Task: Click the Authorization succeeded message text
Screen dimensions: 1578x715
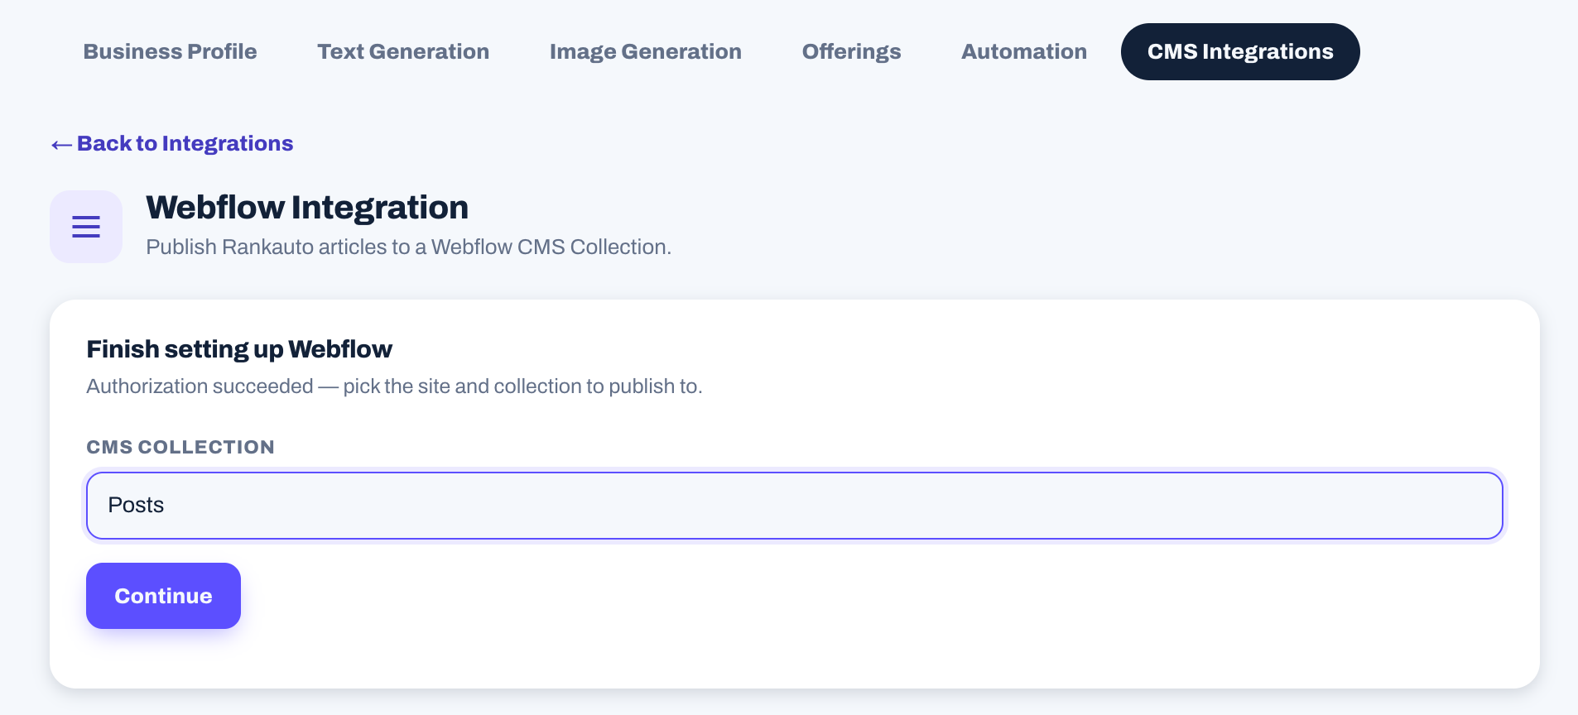Action: (394, 386)
